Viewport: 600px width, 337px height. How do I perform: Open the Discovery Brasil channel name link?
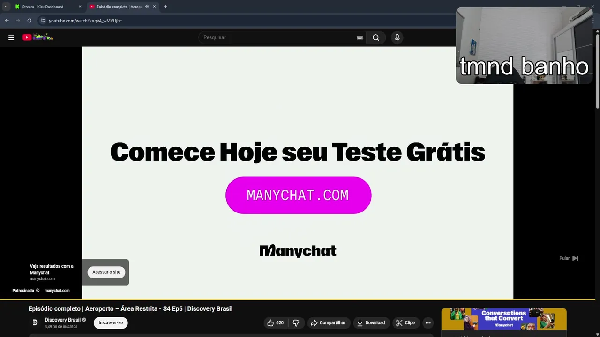pyautogui.click(x=62, y=320)
